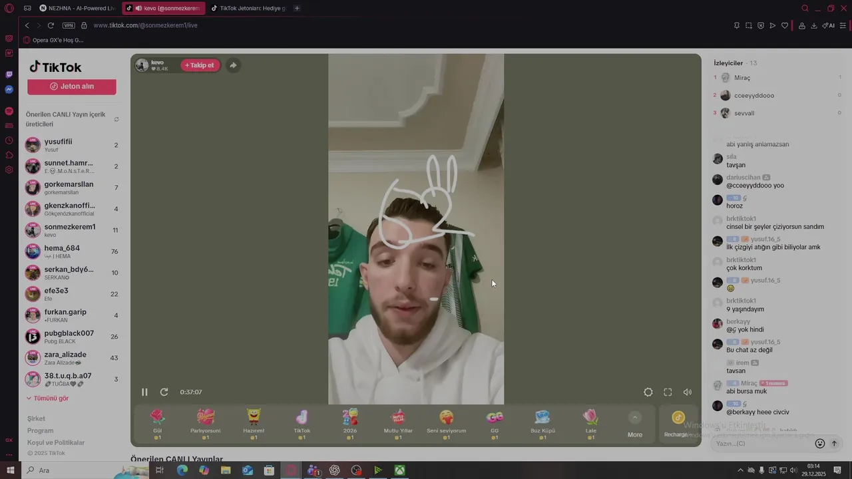Toggle the VPN badge

[x=69, y=25]
